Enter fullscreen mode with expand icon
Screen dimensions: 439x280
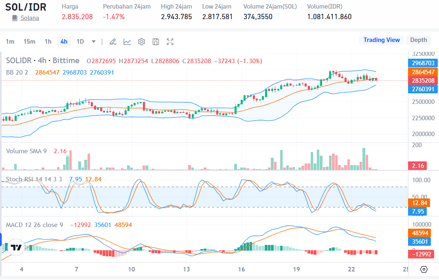point(169,41)
